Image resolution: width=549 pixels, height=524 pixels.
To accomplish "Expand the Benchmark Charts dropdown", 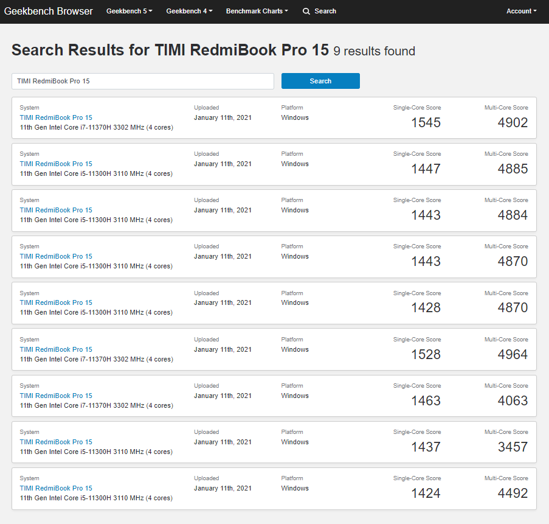I will (257, 11).
